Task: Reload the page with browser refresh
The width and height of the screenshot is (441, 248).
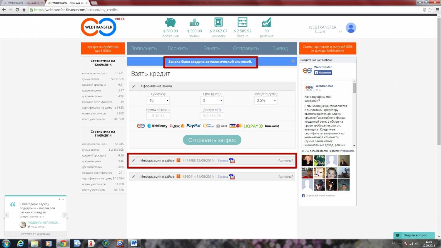Action: (x=17, y=10)
